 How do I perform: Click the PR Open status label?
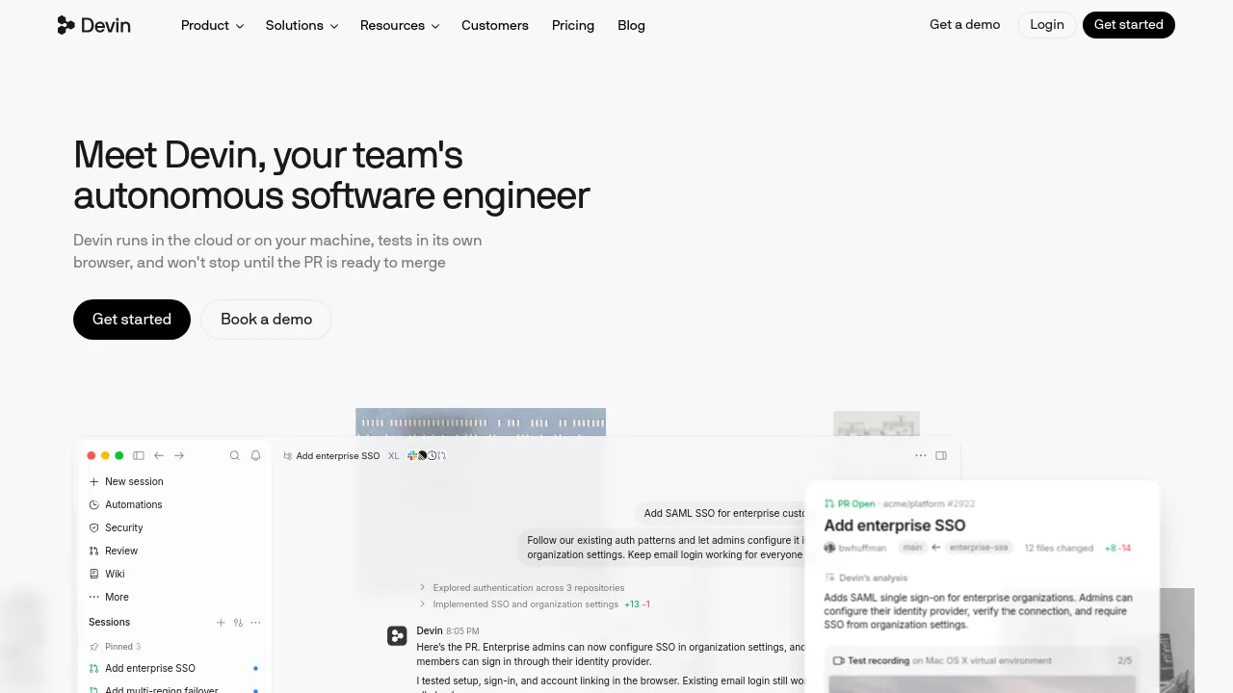[850, 503]
